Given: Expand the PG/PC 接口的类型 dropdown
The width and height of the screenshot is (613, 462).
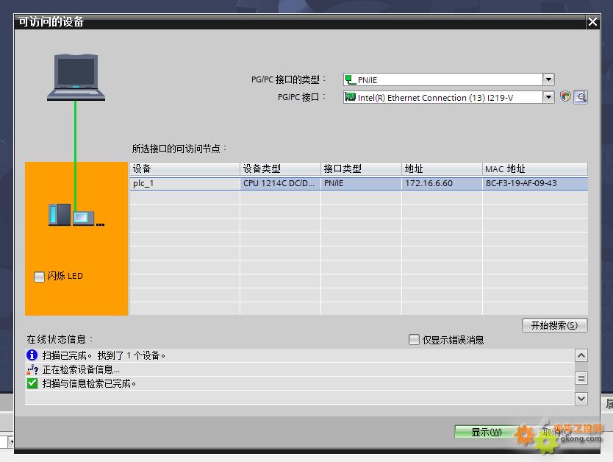Looking at the screenshot, I should [548, 79].
